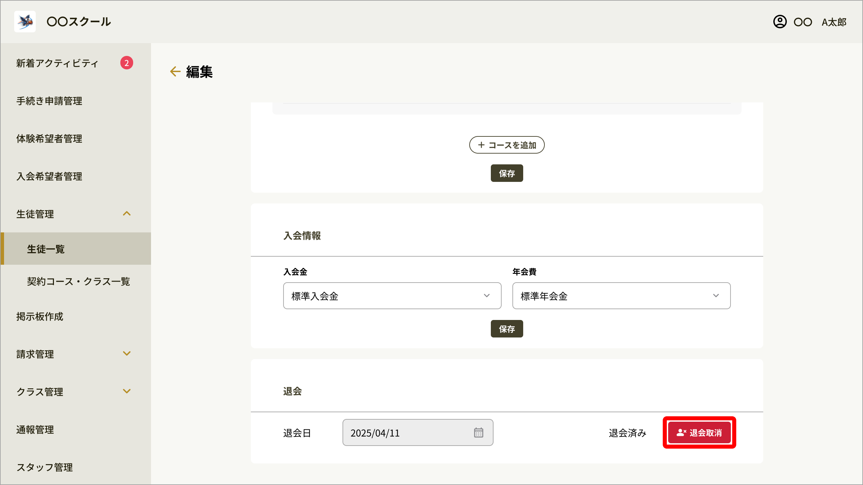Expand the 請求管理 section chevron
This screenshot has width=863, height=485.
point(127,354)
